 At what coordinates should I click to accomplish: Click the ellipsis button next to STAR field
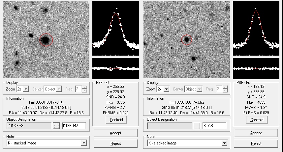click(197, 126)
